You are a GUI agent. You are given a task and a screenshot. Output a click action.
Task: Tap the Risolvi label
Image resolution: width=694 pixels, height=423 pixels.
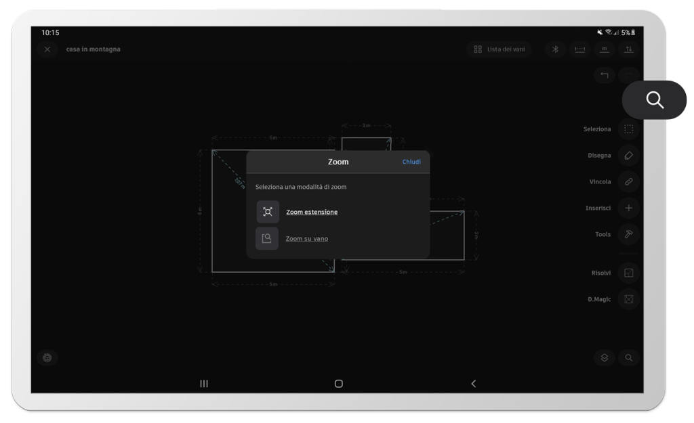pos(600,273)
